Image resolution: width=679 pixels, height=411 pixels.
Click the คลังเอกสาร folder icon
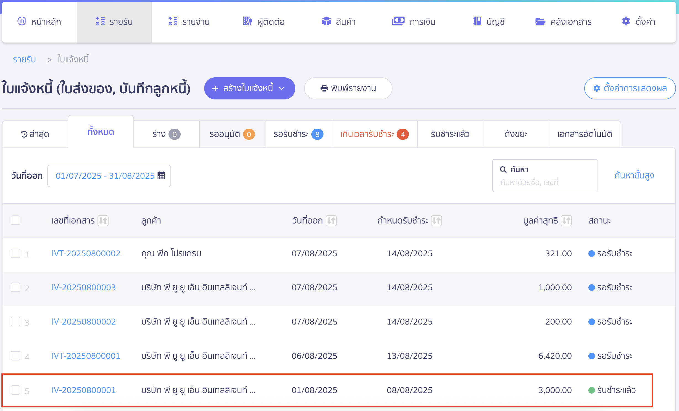(540, 21)
